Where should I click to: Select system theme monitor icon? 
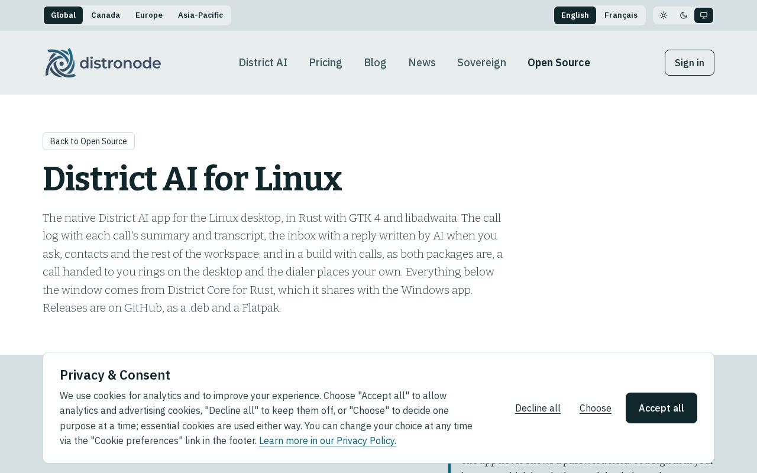tap(704, 15)
